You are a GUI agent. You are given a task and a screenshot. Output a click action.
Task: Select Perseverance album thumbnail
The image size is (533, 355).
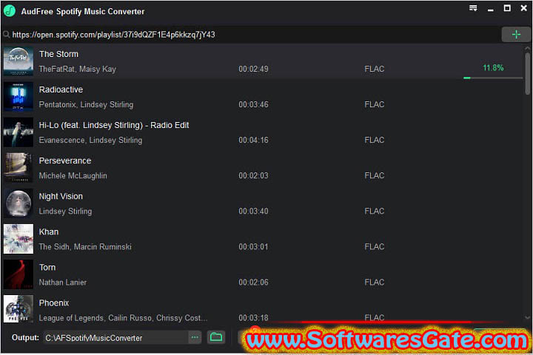click(19, 167)
